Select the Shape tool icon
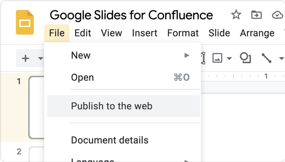 coord(245,58)
